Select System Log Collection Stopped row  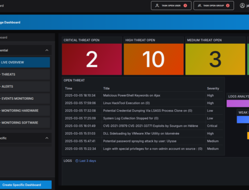[143, 118]
